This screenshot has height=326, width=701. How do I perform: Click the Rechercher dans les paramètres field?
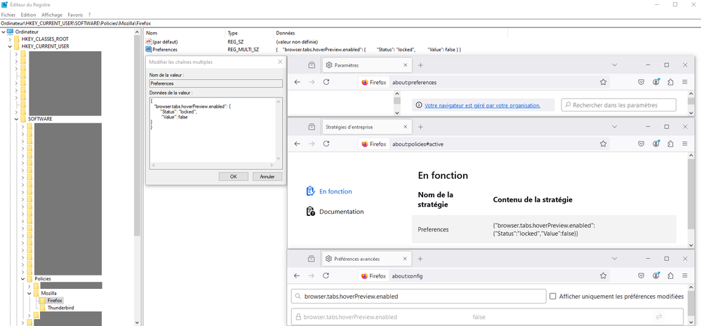[x=619, y=105]
